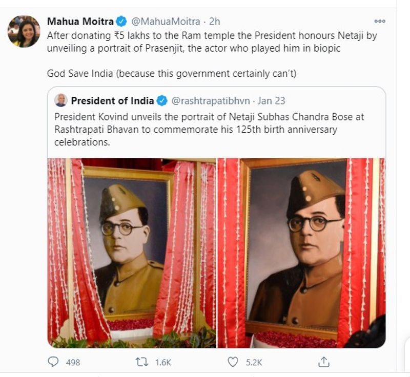Open the share tweet icon
The height and width of the screenshot is (377, 410).
pyautogui.click(x=323, y=362)
